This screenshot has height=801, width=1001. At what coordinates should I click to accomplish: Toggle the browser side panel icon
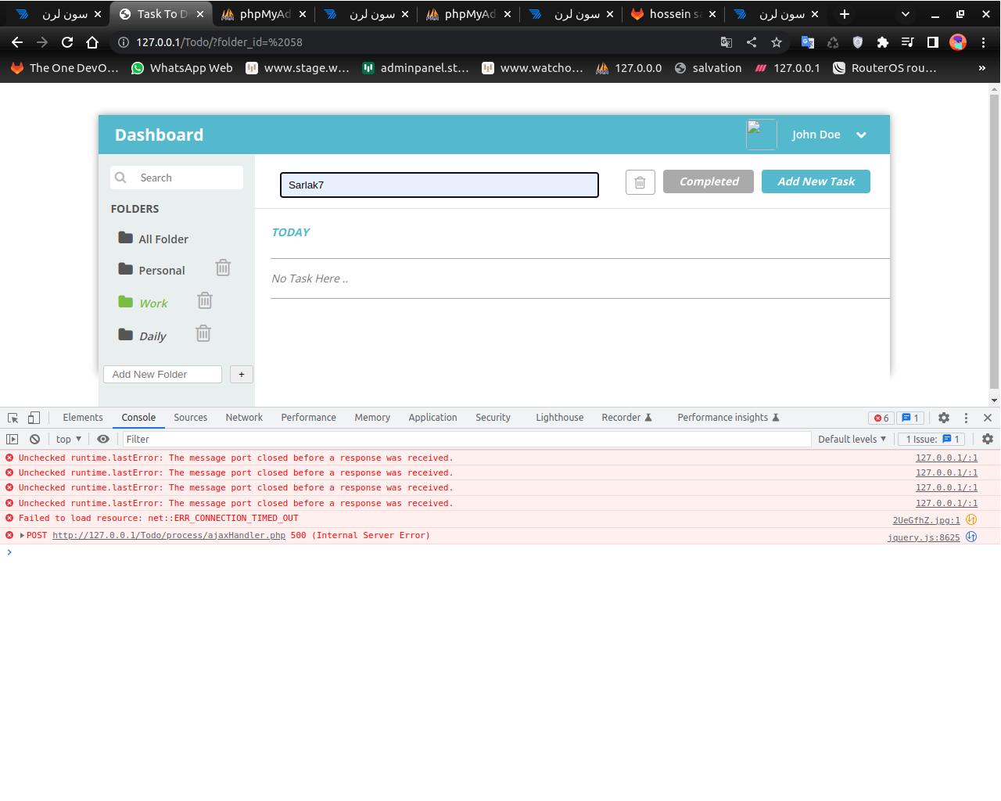[933, 42]
